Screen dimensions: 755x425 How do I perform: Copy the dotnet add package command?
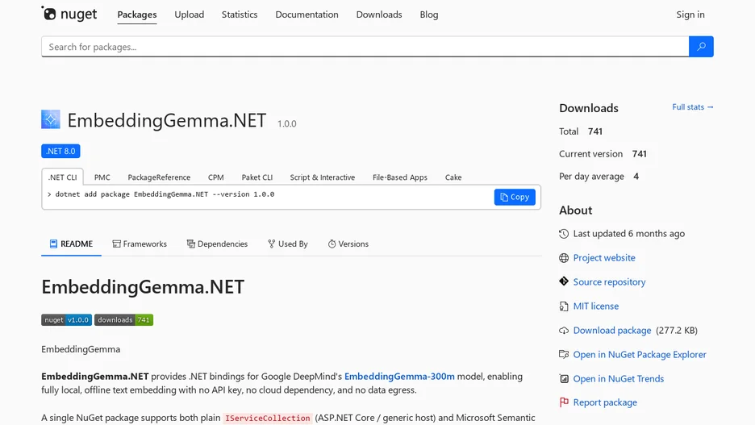(515, 197)
